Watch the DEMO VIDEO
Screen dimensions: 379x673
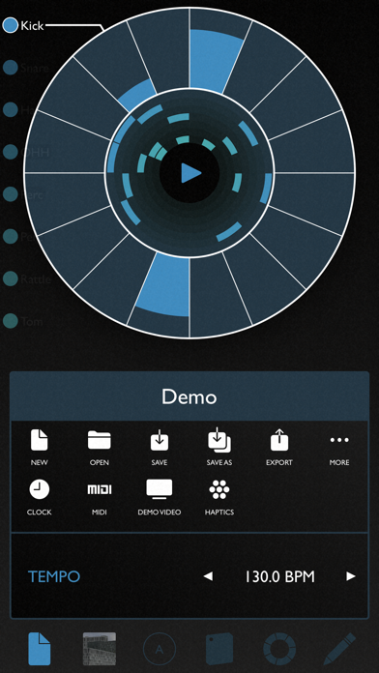(x=160, y=489)
